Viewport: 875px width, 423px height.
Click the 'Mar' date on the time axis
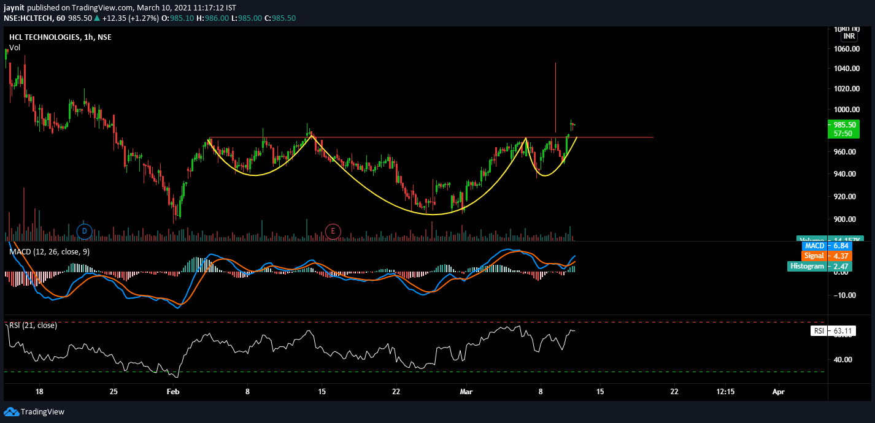pos(468,391)
